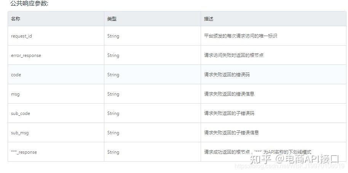The height and width of the screenshot is (173, 348).
Task: Click the blog.csdn.net watermark URL
Action: [289, 166]
